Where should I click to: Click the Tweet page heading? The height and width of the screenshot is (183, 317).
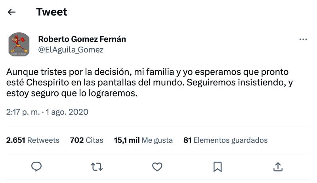(52, 12)
